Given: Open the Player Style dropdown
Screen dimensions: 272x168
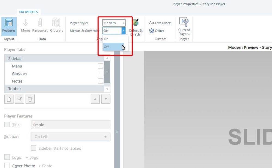Looking at the screenshot, I should 114,23.
